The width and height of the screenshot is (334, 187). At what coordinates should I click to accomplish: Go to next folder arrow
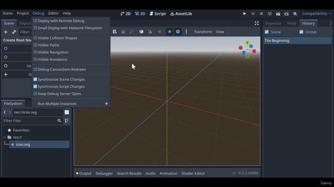coord(9,112)
